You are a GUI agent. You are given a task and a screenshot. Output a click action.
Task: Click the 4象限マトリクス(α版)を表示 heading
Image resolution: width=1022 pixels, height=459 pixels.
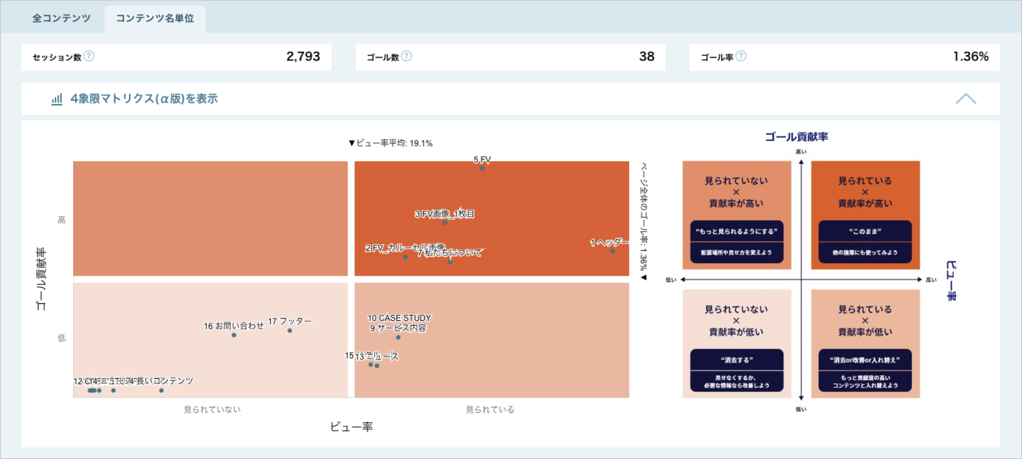(144, 99)
